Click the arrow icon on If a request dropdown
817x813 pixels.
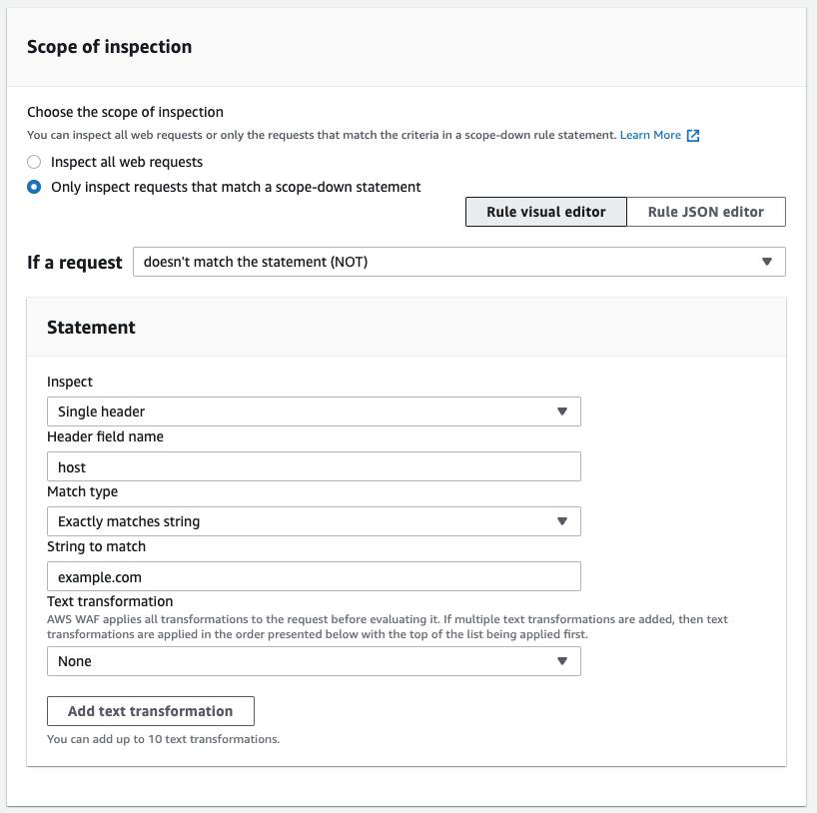766,262
